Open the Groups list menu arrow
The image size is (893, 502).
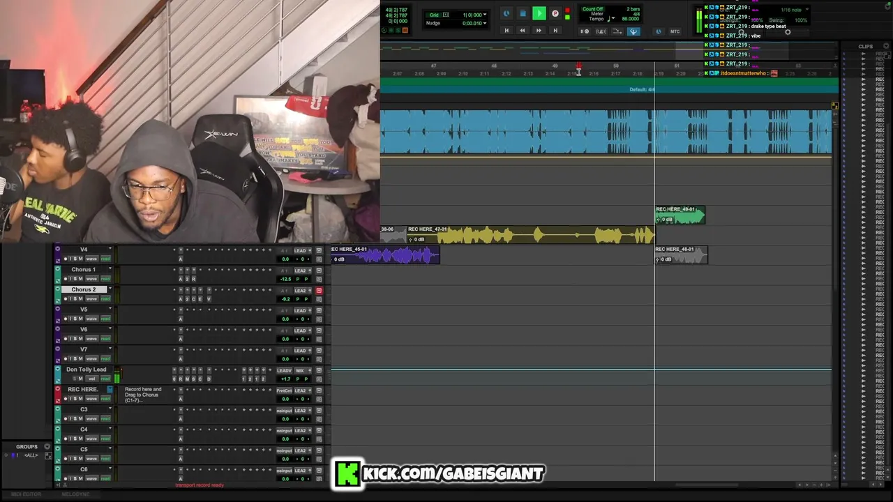pyautogui.click(x=47, y=447)
